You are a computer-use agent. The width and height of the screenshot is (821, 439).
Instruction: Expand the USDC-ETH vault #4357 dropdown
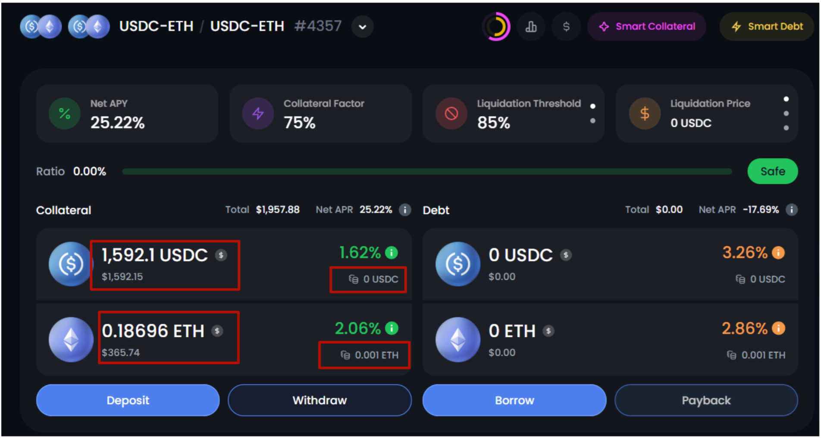click(x=363, y=27)
